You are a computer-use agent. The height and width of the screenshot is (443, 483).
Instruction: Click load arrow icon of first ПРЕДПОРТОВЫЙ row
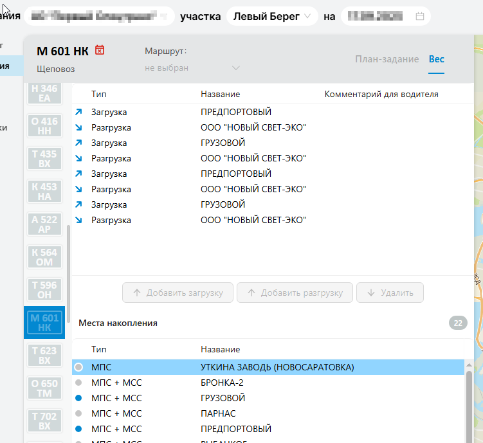[x=79, y=112]
